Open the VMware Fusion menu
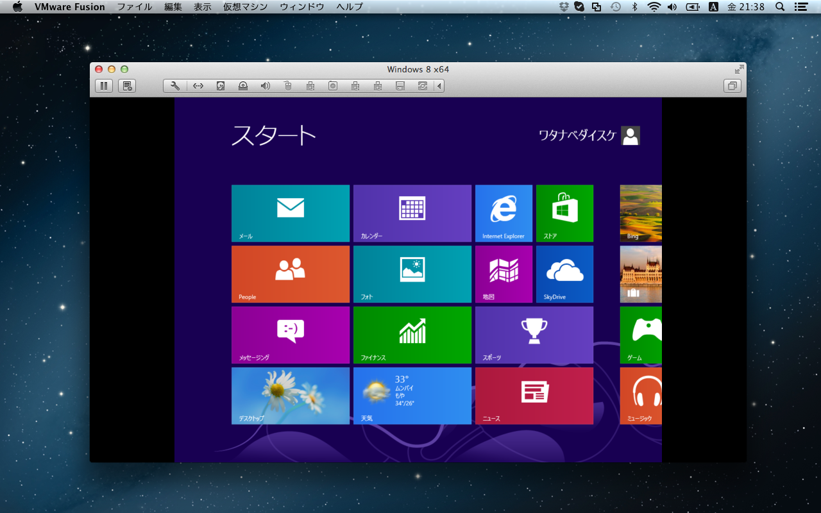The image size is (821, 513). [70, 7]
